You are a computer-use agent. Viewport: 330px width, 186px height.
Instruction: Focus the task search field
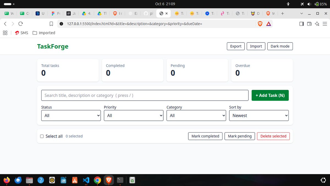pos(145,95)
